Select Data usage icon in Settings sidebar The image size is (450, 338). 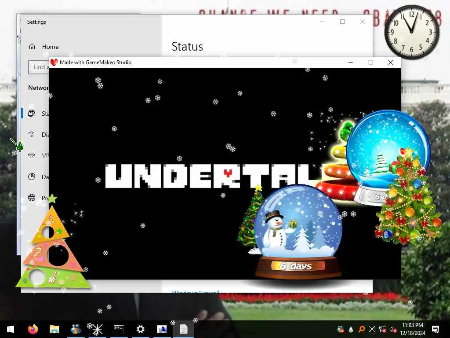click(x=32, y=176)
